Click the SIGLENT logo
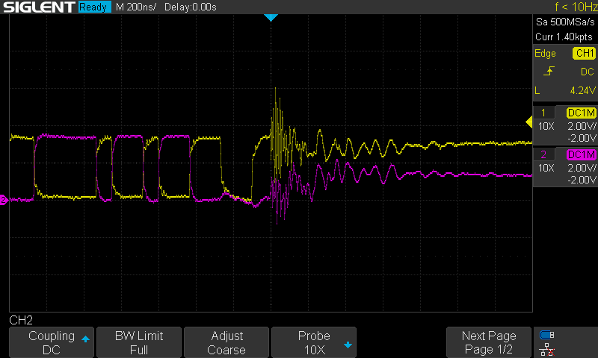Screen dimensions: 598x358 click(39, 7)
